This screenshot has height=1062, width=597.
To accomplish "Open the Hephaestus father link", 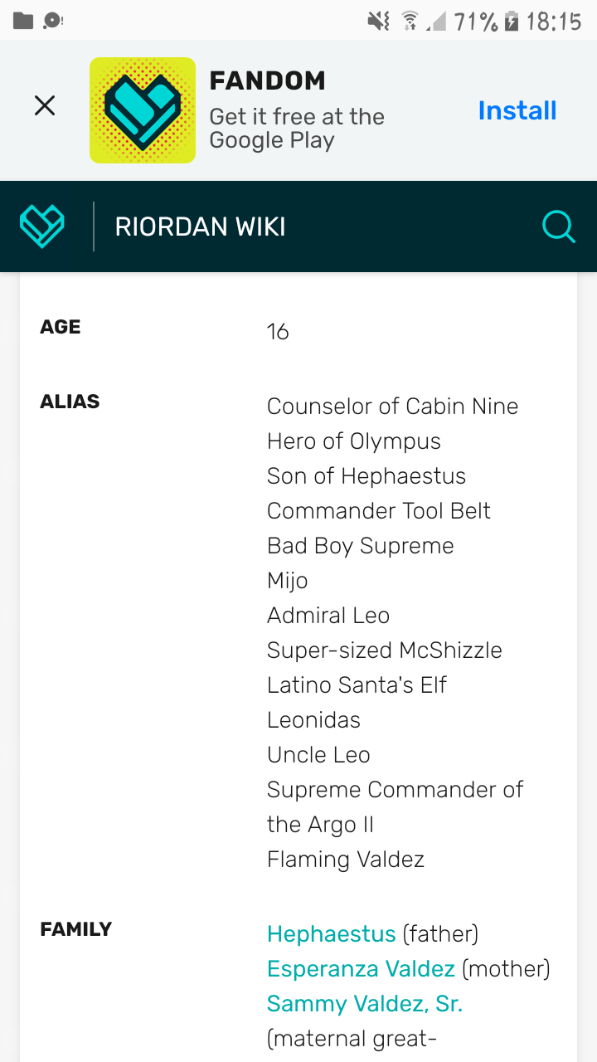I will 331,934.
